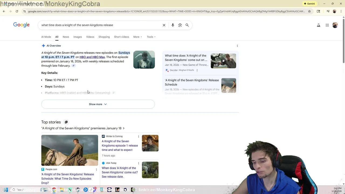The width and height of the screenshot is (345, 194).
Task: Open Winter Is Coming episode 1 article
Action: point(120,146)
